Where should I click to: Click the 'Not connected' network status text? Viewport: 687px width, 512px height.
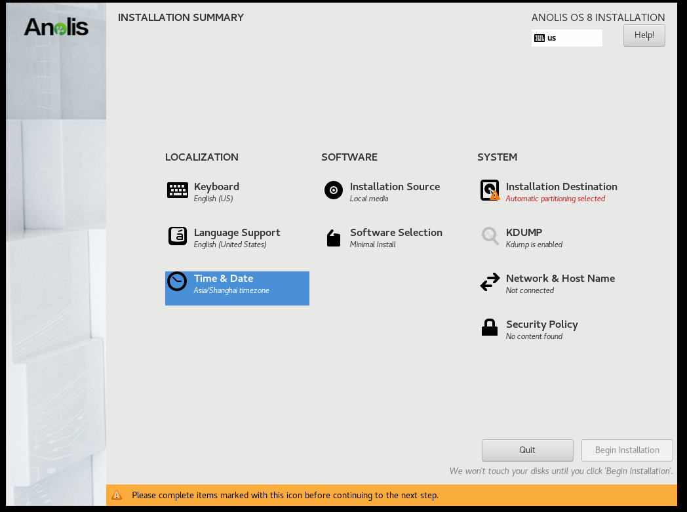[x=530, y=290]
